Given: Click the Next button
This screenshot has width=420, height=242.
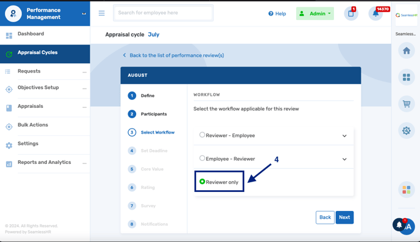Looking at the screenshot, I should click(344, 218).
